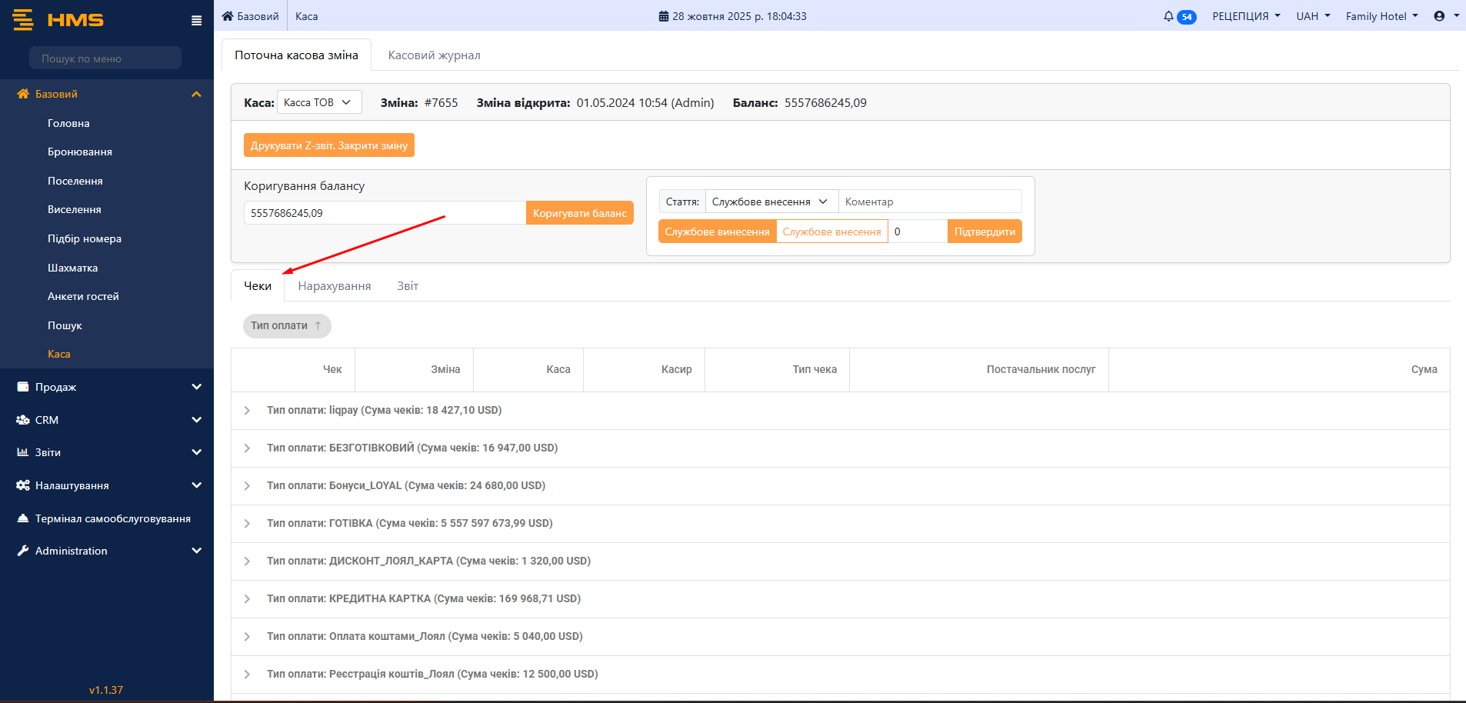Click the user account avatar icon
This screenshot has height=703, width=1466.
coord(1439,16)
